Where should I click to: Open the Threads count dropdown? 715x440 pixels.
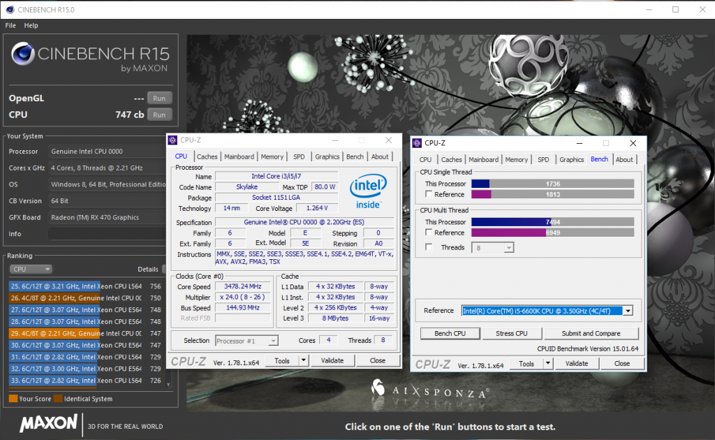click(509, 247)
